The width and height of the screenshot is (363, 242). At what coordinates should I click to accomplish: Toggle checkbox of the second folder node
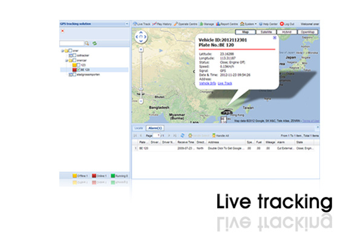coord(74,60)
